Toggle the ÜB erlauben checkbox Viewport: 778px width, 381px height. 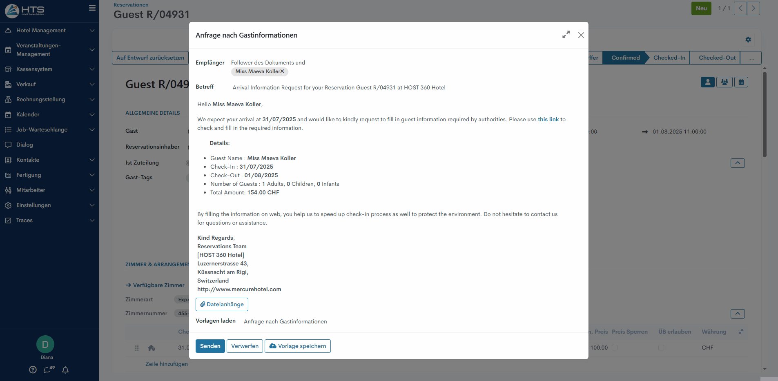pyautogui.click(x=661, y=348)
